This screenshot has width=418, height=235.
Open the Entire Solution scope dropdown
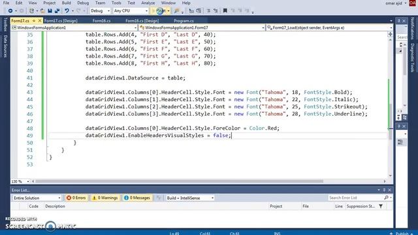pyautogui.click(x=37, y=198)
